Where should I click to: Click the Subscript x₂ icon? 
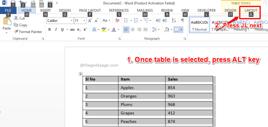79,30
